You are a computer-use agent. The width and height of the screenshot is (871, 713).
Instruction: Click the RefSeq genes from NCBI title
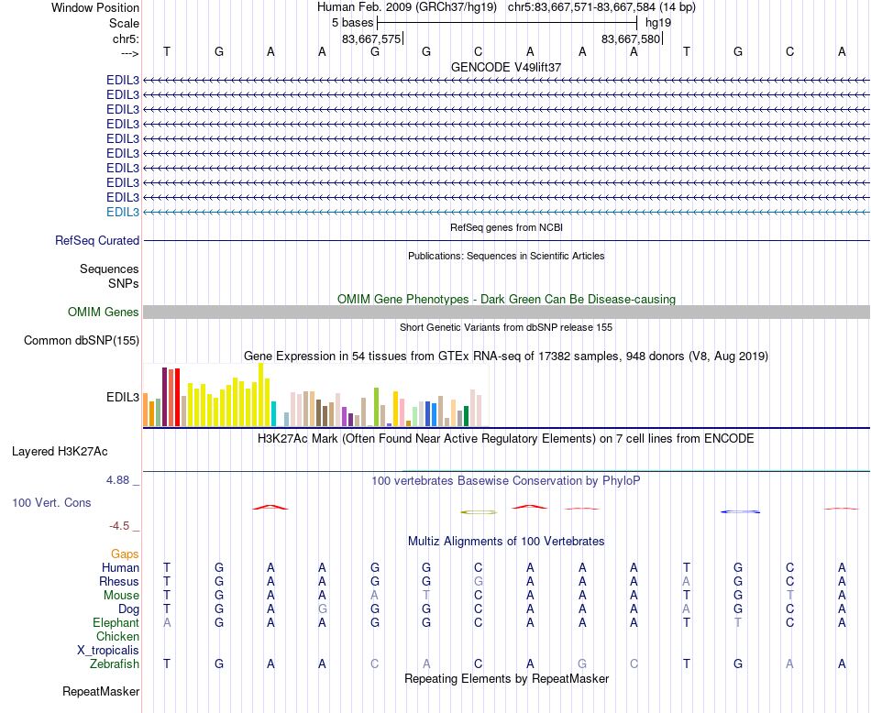pyautogui.click(x=506, y=227)
